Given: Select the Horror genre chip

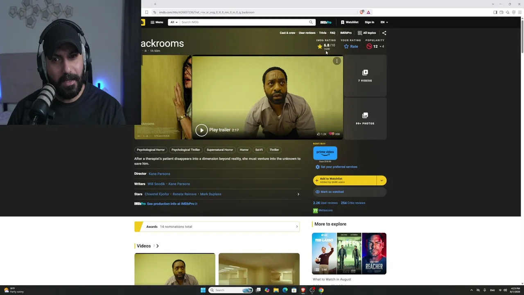Looking at the screenshot, I should pos(244,150).
